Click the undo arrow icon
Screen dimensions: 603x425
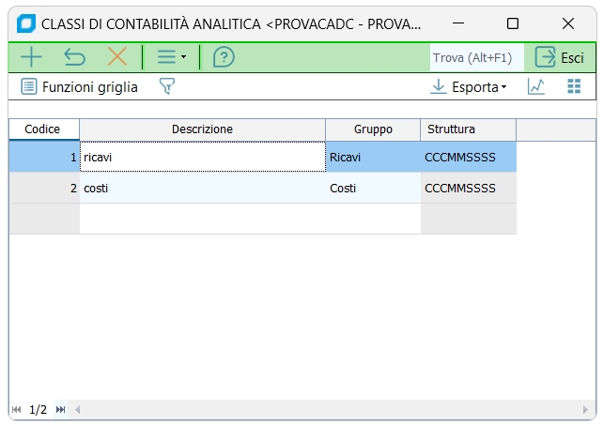(x=74, y=57)
